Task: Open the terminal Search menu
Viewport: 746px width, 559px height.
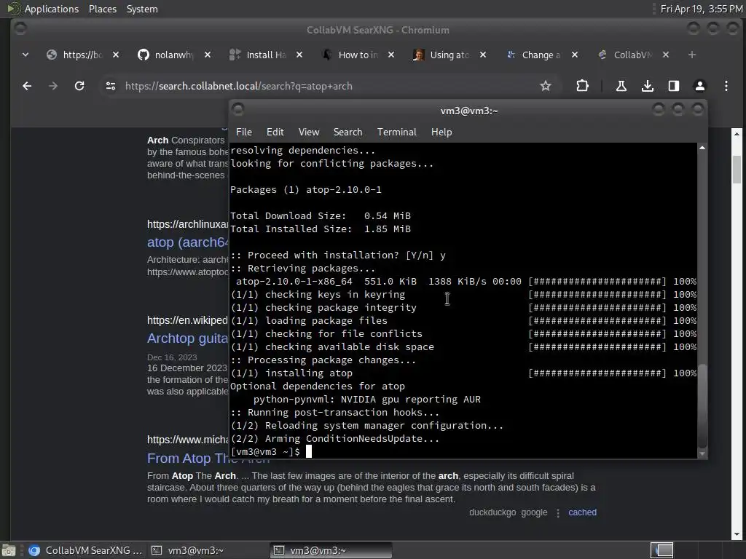Action: pos(348,132)
